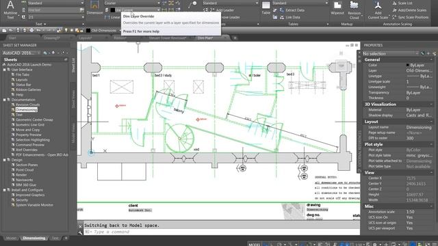Collapse the User Interface tree node
Screen dimensions: 438x246
(x=5, y=70)
